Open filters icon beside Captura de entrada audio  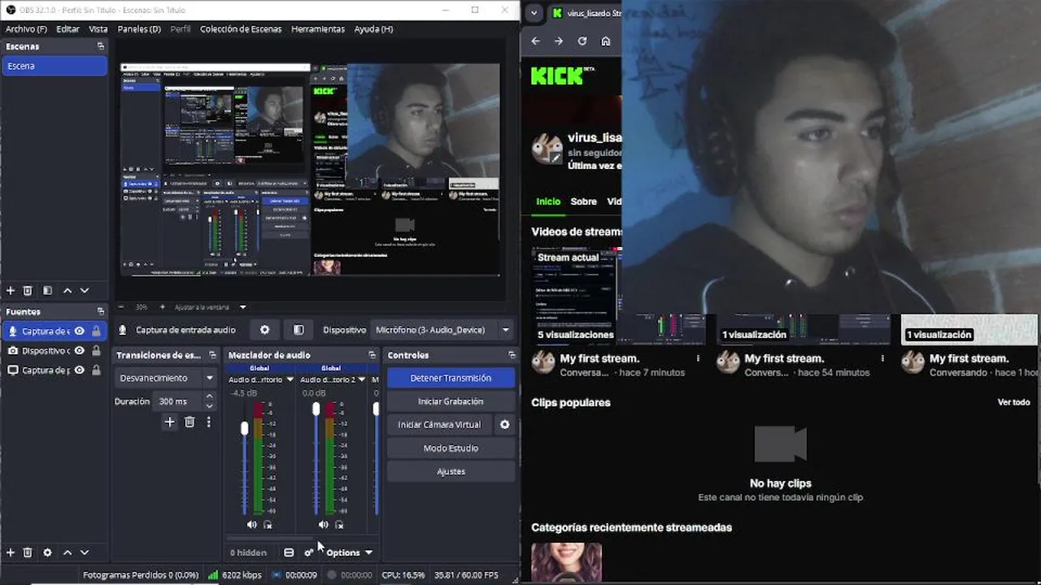[x=298, y=330]
